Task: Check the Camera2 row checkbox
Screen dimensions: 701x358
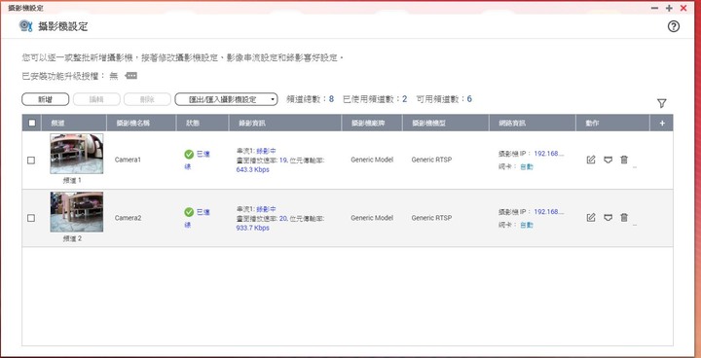Action: (31, 218)
